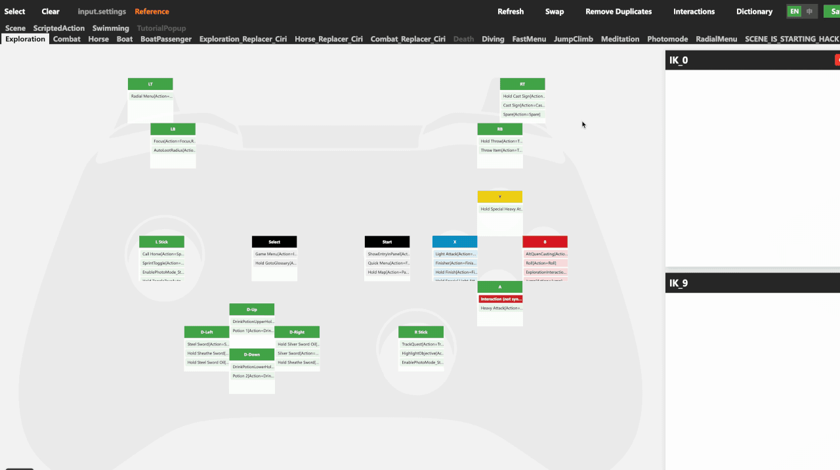
Task: Click the TrackQuest binding under R Stick
Action: tap(421, 344)
